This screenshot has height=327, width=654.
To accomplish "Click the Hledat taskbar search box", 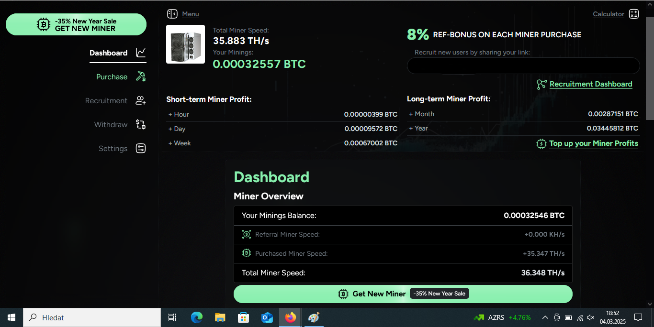I will pyautogui.click(x=92, y=317).
